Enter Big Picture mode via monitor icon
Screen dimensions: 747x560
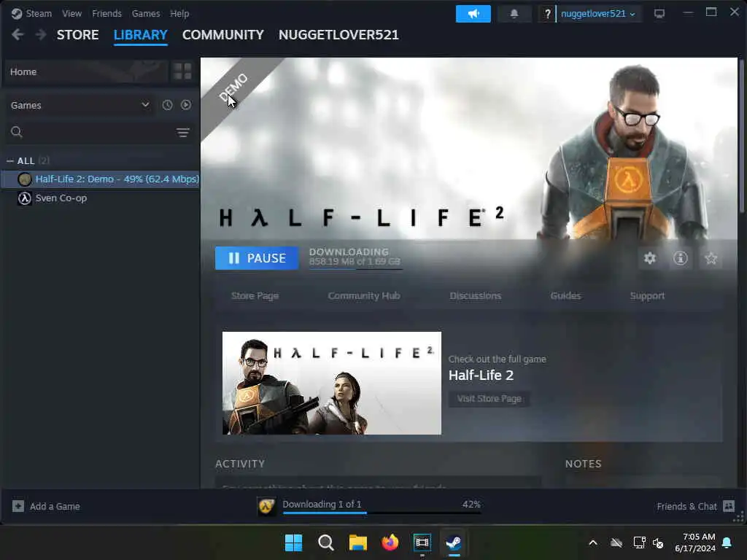coord(659,14)
